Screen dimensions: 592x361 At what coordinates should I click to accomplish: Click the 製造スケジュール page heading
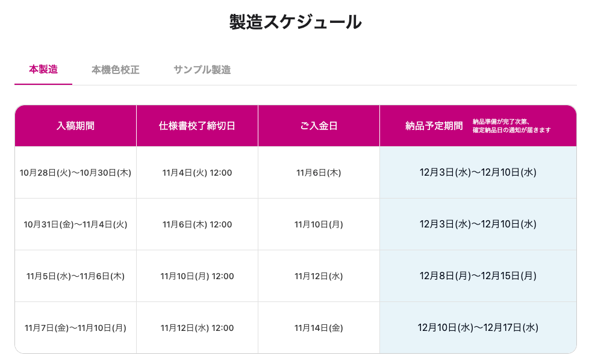295,22
